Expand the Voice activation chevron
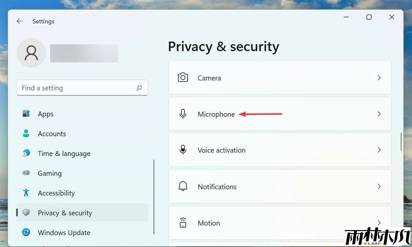Screen dimensions: 412x247 pos(379,150)
